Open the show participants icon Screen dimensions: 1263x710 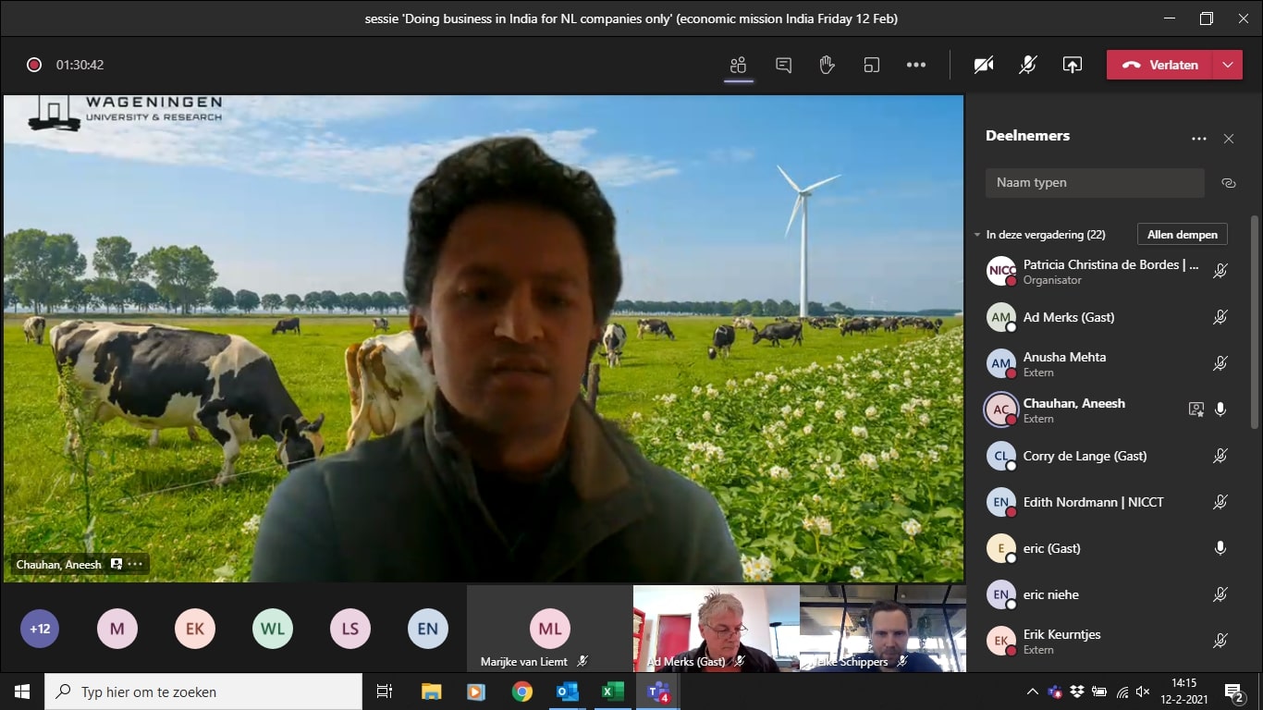pyautogui.click(x=738, y=65)
